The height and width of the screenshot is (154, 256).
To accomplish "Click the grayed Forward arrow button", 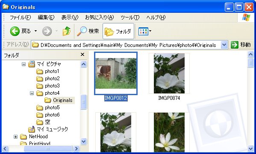I will 47,31.
